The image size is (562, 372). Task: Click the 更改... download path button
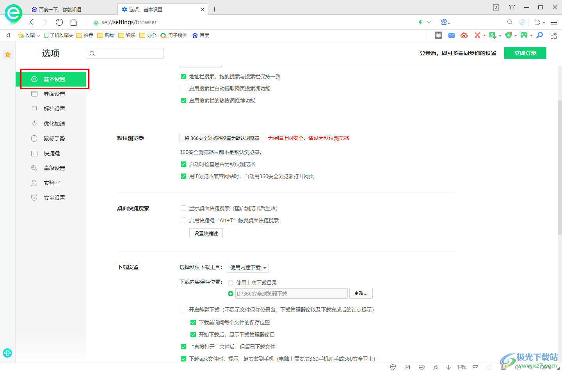pos(361,293)
